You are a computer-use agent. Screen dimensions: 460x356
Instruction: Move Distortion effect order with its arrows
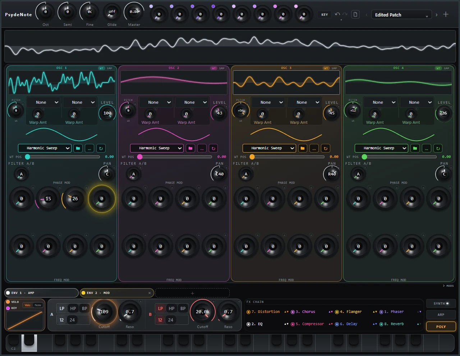[286, 312]
